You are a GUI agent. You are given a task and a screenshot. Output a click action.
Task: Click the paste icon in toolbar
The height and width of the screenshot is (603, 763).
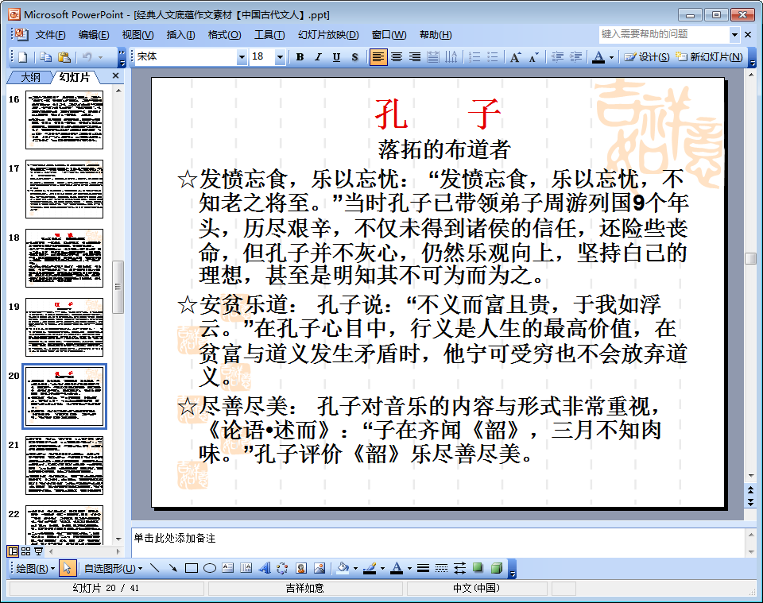(64, 57)
